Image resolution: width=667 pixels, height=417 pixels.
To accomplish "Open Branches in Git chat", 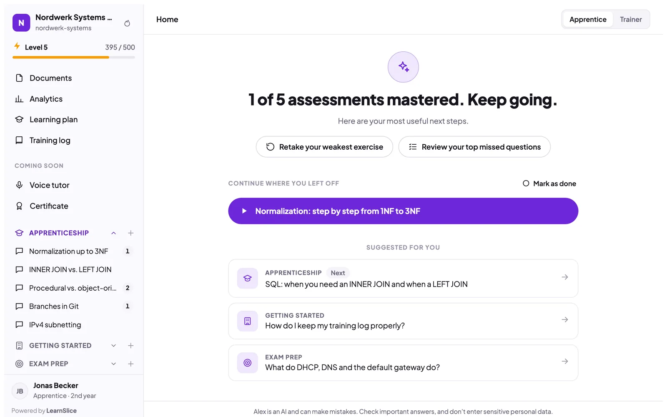I will [74, 306].
